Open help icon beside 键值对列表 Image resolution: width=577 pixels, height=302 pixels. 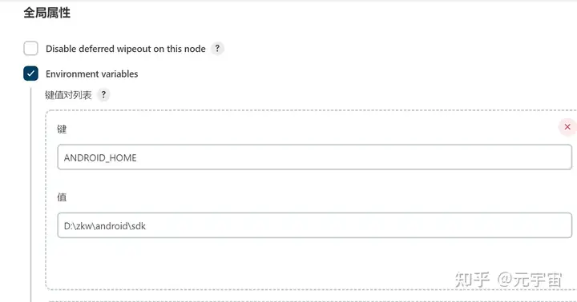click(103, 94)
